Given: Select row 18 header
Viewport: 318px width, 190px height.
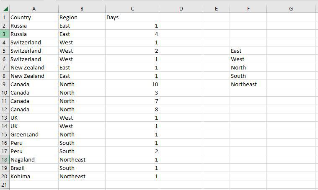Looking at the screenshot, I should point(4,159).
